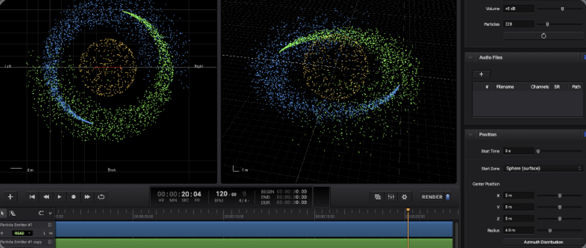This screenshot has width=586, height=248.
Task: Click the Record button in transport
Action: coord(74,197)
